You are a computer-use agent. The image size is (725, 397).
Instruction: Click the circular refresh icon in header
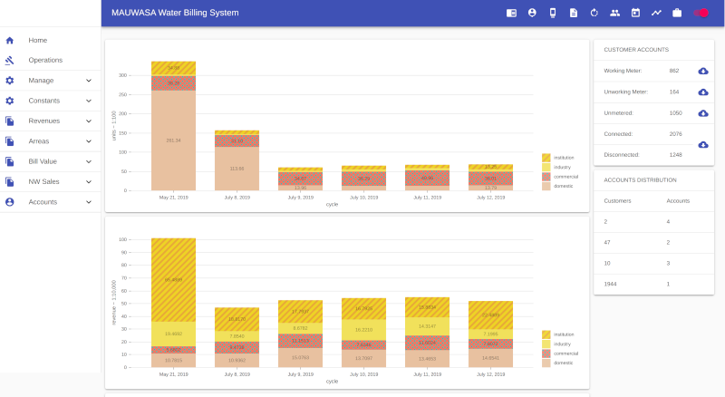click(594, 13)
